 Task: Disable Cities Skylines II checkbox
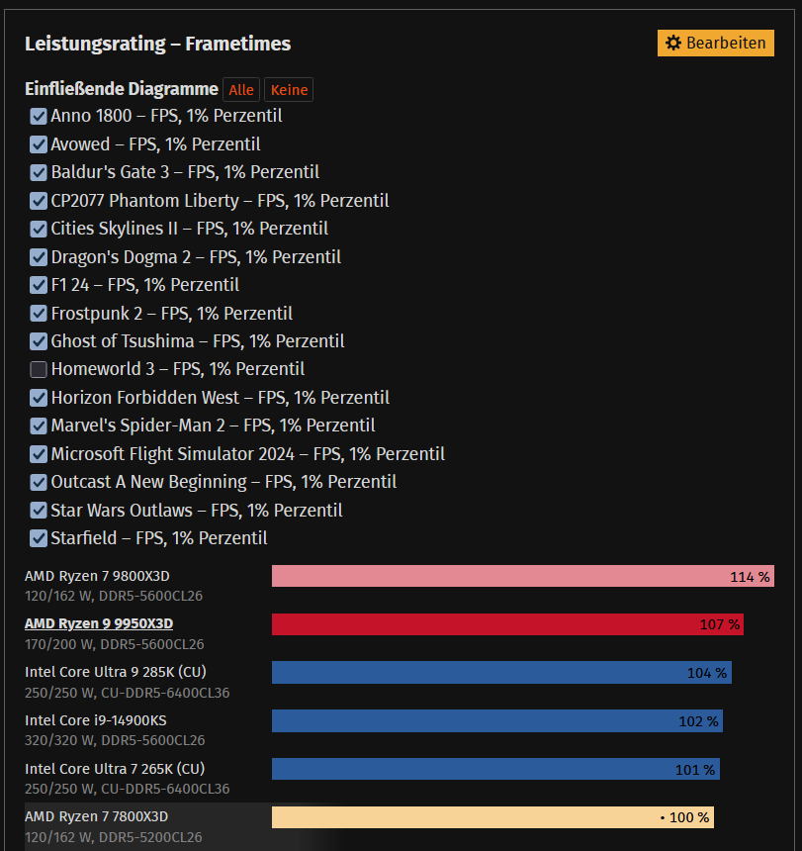(x=39, y=229)
